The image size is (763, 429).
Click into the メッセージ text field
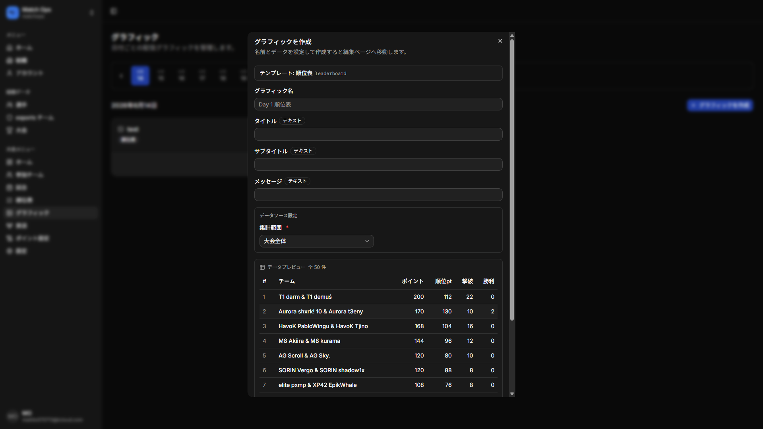coord(378,195)
